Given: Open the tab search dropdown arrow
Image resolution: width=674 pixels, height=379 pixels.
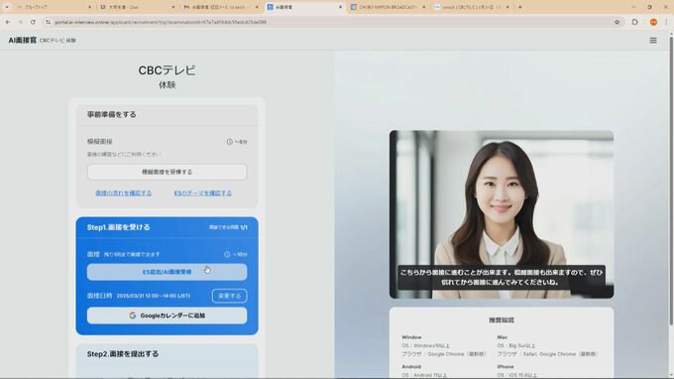Looking at the screenshot, I should (x=7, y=7).
